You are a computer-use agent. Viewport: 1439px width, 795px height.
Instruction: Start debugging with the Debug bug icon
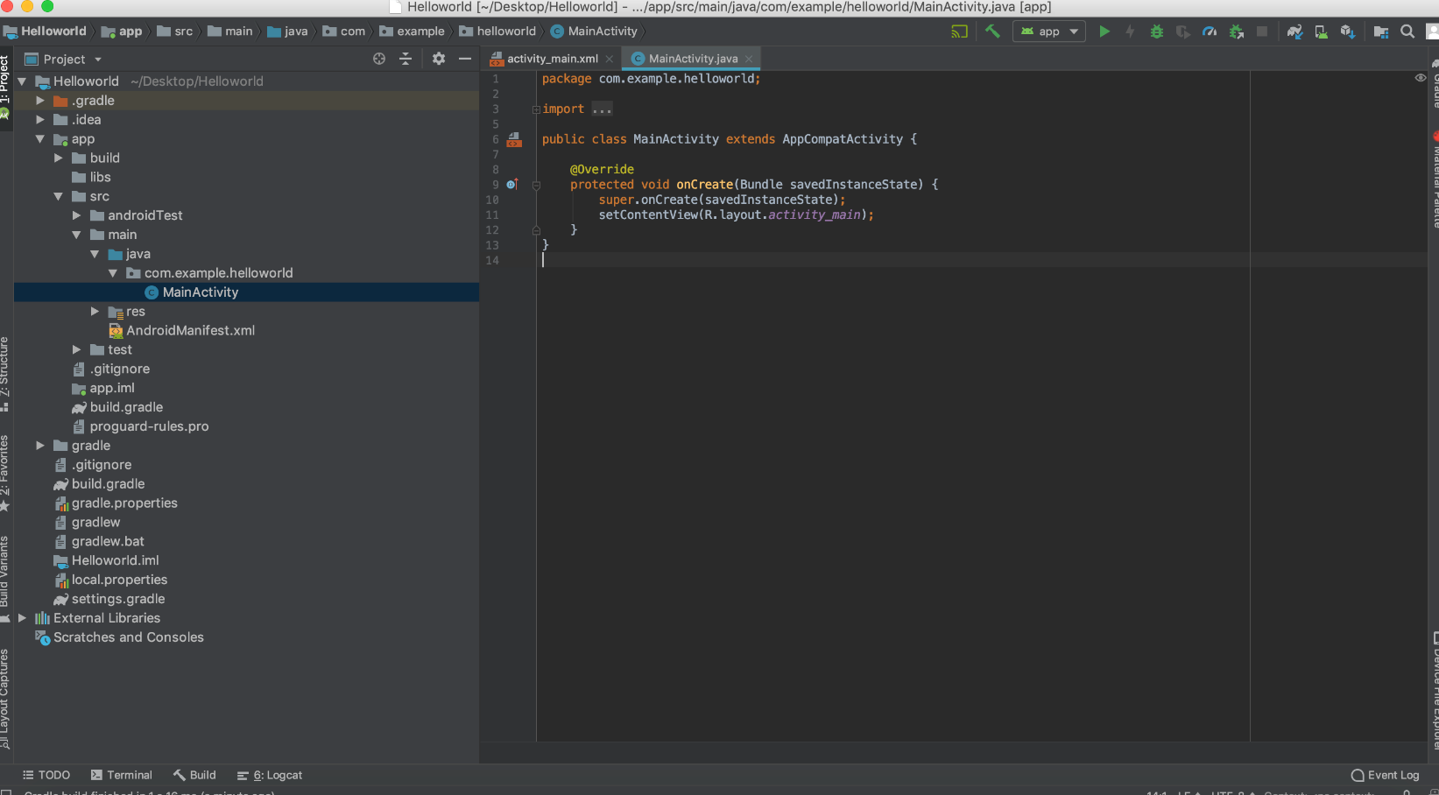[x=1156, y=32]
